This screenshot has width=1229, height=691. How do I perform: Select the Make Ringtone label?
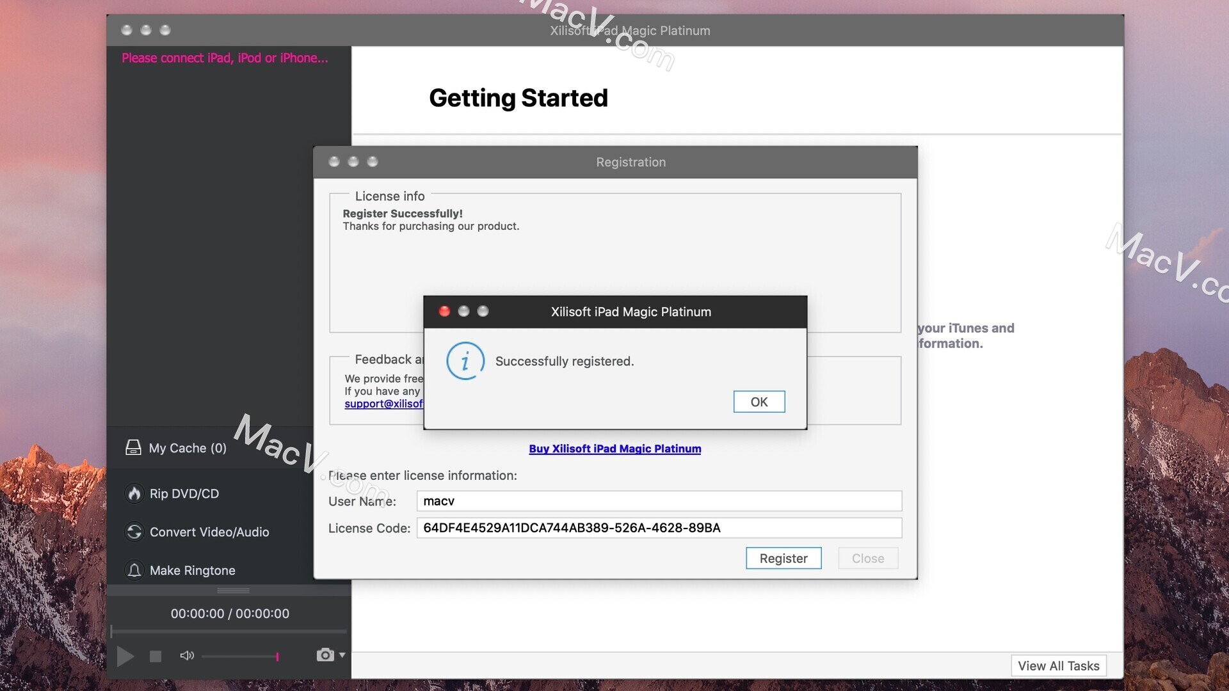coord(193,570)
